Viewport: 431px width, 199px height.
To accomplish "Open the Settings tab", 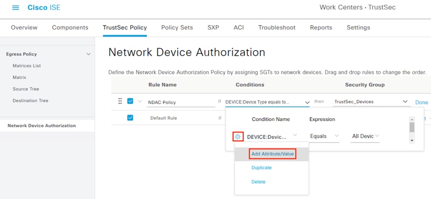I will coord(358,28).
